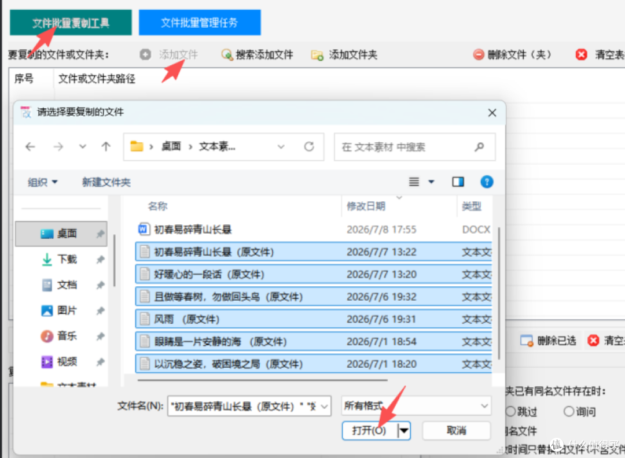Sort by 类型 column header

point(472,206)
